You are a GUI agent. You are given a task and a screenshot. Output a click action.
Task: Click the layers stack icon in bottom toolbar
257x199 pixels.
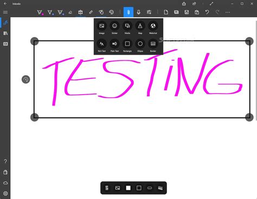160,188
